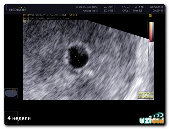Click the 01-06-2012 date
This screenshot has width=169, height=129.
pyautogui.click(x=157, y=7)
